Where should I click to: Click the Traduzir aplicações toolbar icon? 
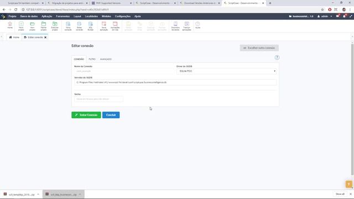click(x=187, y=26)
